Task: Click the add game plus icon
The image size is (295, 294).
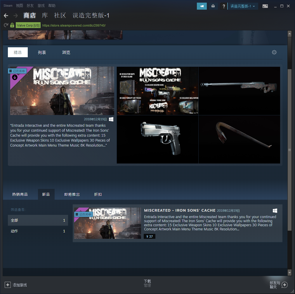Action: pyautogui.click(x=8, y=285)
